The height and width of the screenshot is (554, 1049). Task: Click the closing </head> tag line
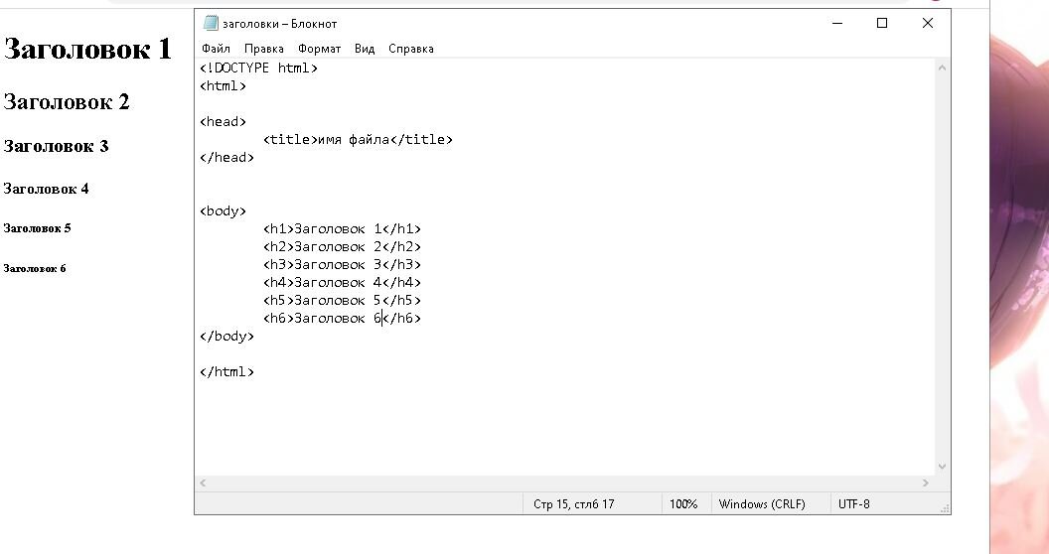click(x=226, y=158)
